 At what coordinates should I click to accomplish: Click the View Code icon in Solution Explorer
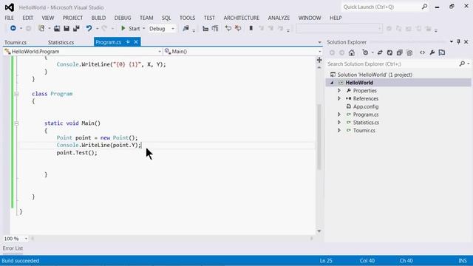tap(422, 52)
